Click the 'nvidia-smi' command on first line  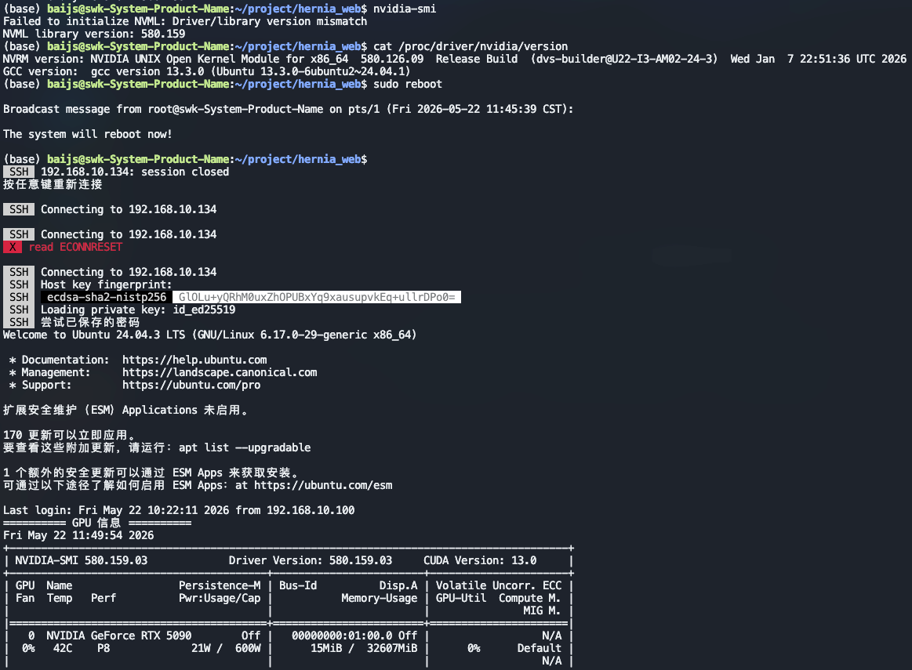405,9
